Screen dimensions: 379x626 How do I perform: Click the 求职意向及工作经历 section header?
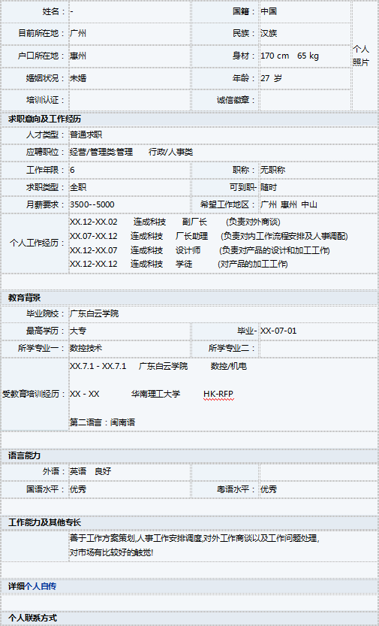click(x=44, y=119)
